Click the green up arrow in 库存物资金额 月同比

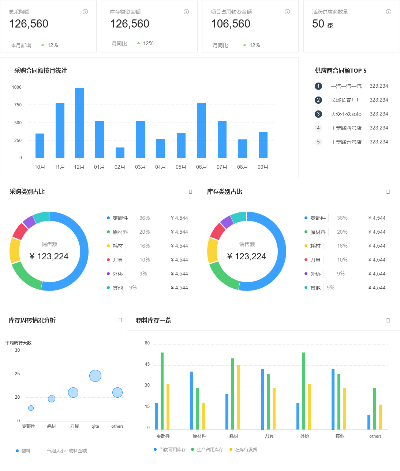[x=138, y=43]
